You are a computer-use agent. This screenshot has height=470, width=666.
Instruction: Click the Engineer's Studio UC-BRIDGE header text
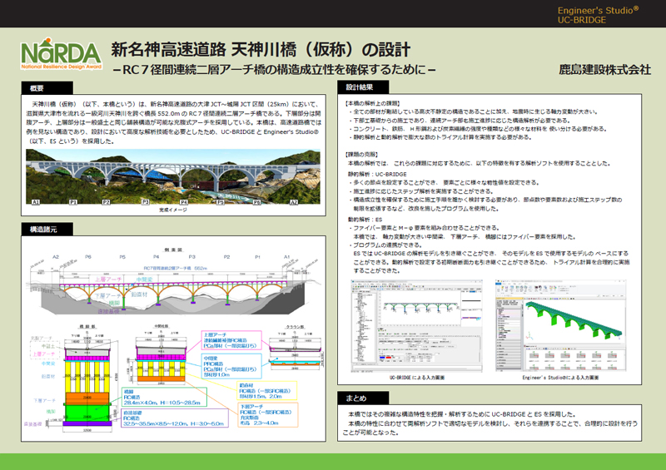click(x=598, y=15)
